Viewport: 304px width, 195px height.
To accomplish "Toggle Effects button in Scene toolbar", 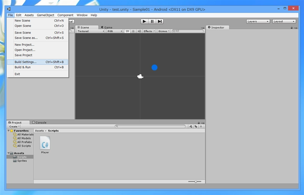I will pos(148,31).
